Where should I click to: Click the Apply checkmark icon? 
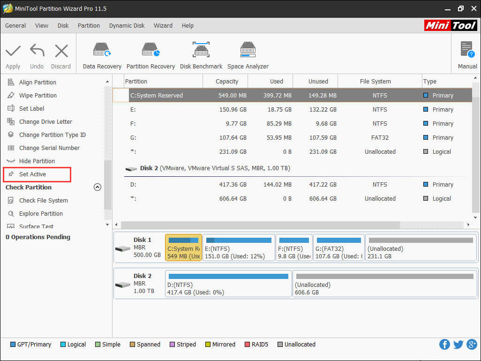click(13, 51)
